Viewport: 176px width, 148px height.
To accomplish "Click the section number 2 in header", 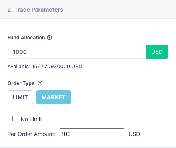I will tap(10, 10).
